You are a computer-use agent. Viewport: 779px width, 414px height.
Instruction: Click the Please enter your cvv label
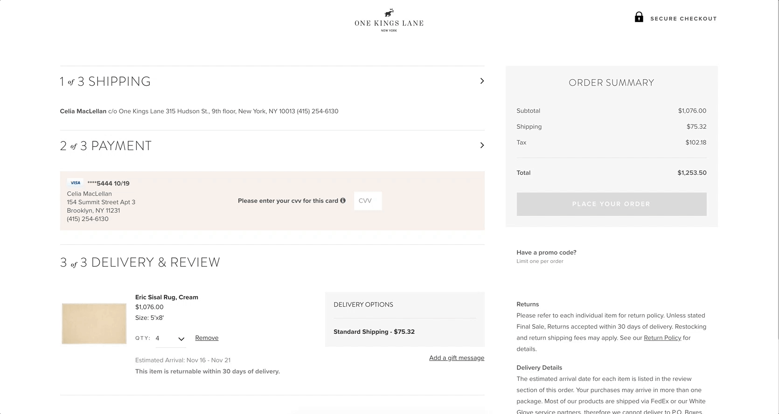[x=288, y=200]
